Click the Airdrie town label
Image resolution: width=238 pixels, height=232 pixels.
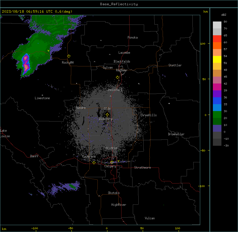pos(111,148)
